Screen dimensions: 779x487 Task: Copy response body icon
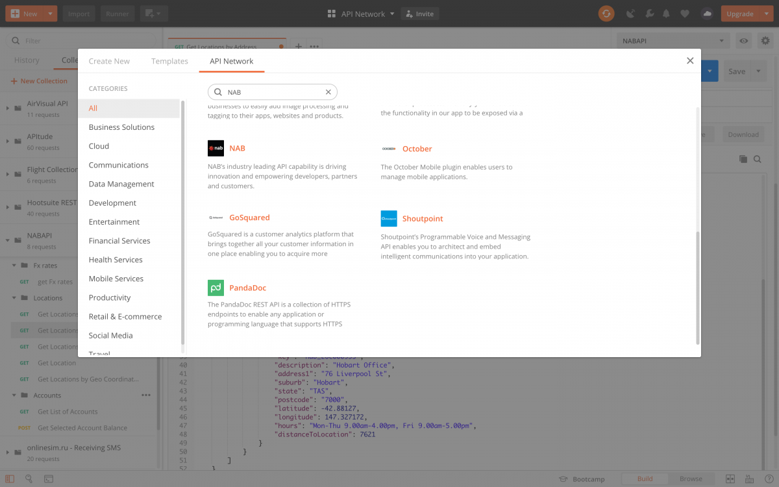[x=743, y=159]
